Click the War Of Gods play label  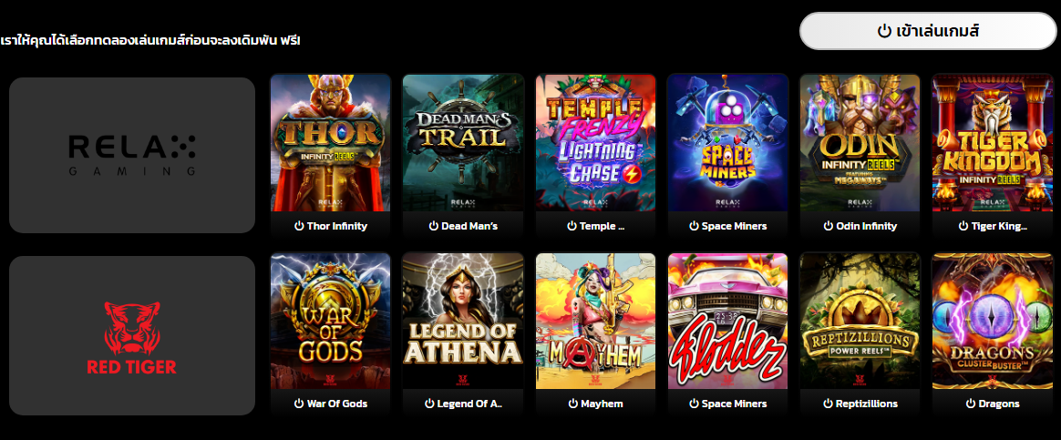coord(331,404)
